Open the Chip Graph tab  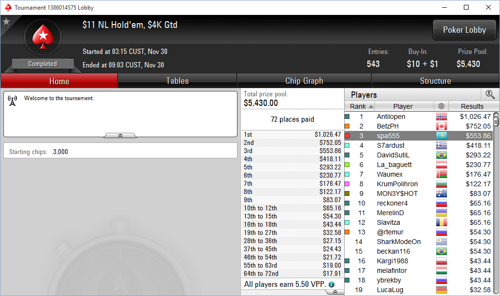[304, 81]
